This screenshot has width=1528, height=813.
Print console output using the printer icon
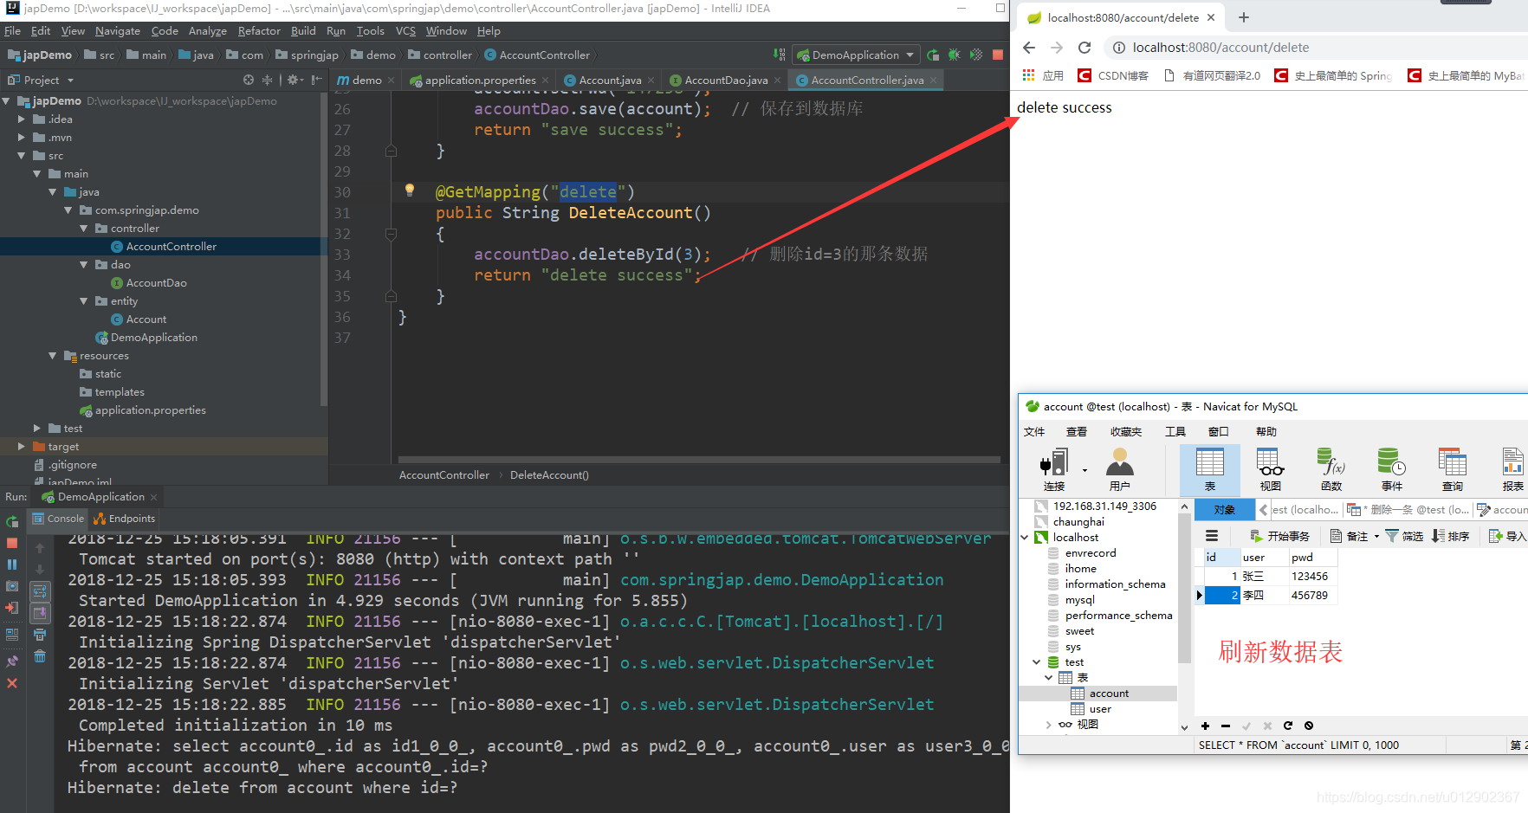coord(40,635)
